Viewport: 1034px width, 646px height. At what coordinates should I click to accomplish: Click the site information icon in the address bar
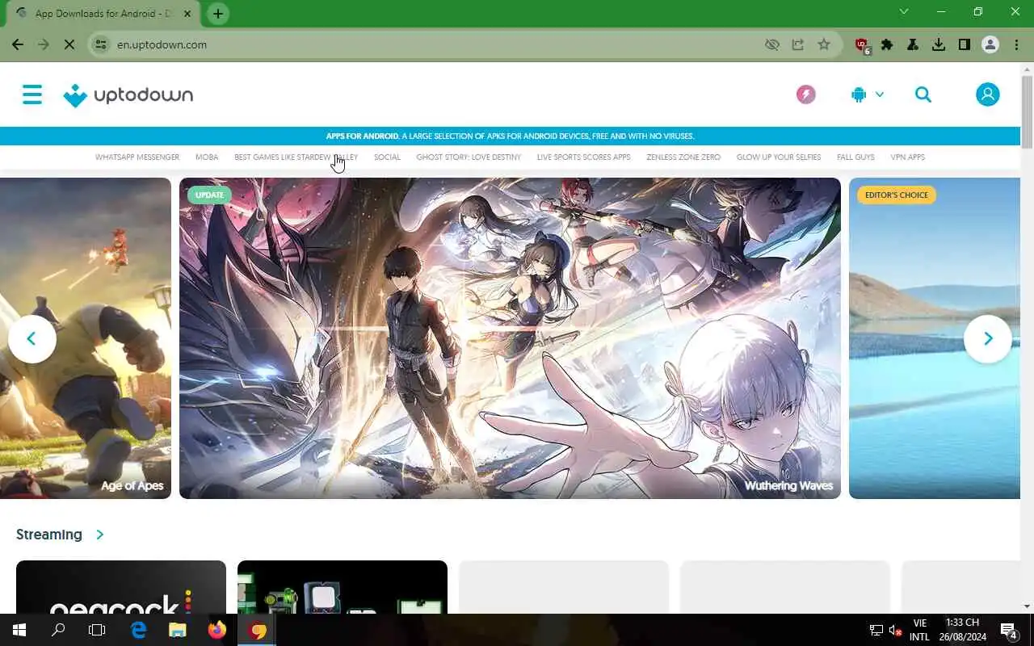101,44
